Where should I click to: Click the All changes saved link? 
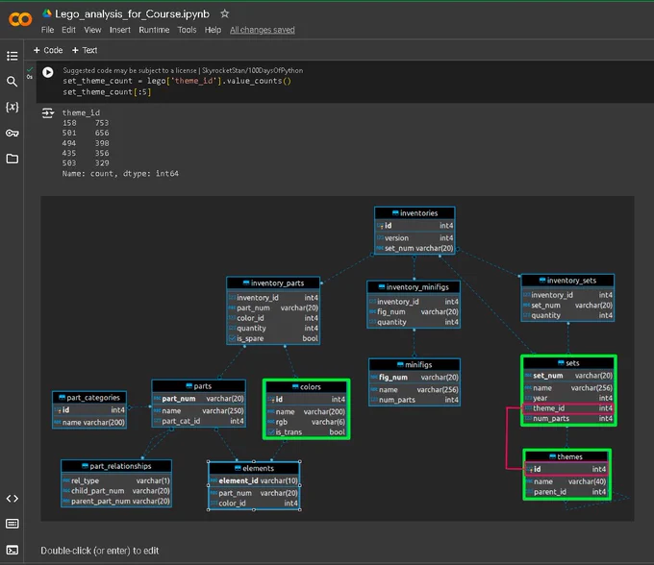263,30
